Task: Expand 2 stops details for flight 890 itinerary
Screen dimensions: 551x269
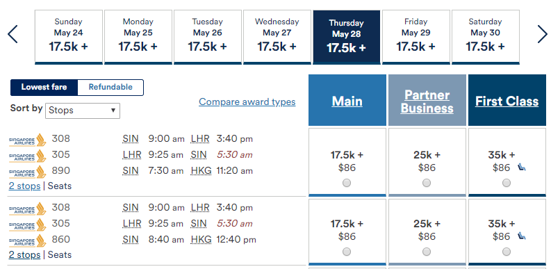Action: 24,186
